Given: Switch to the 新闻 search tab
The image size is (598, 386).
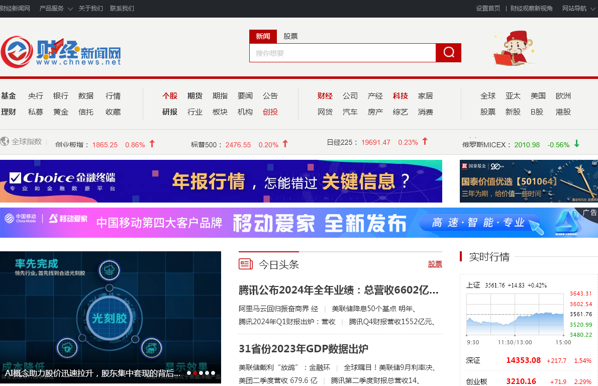Looking at the screenshot, I should (x=263, y=37).
